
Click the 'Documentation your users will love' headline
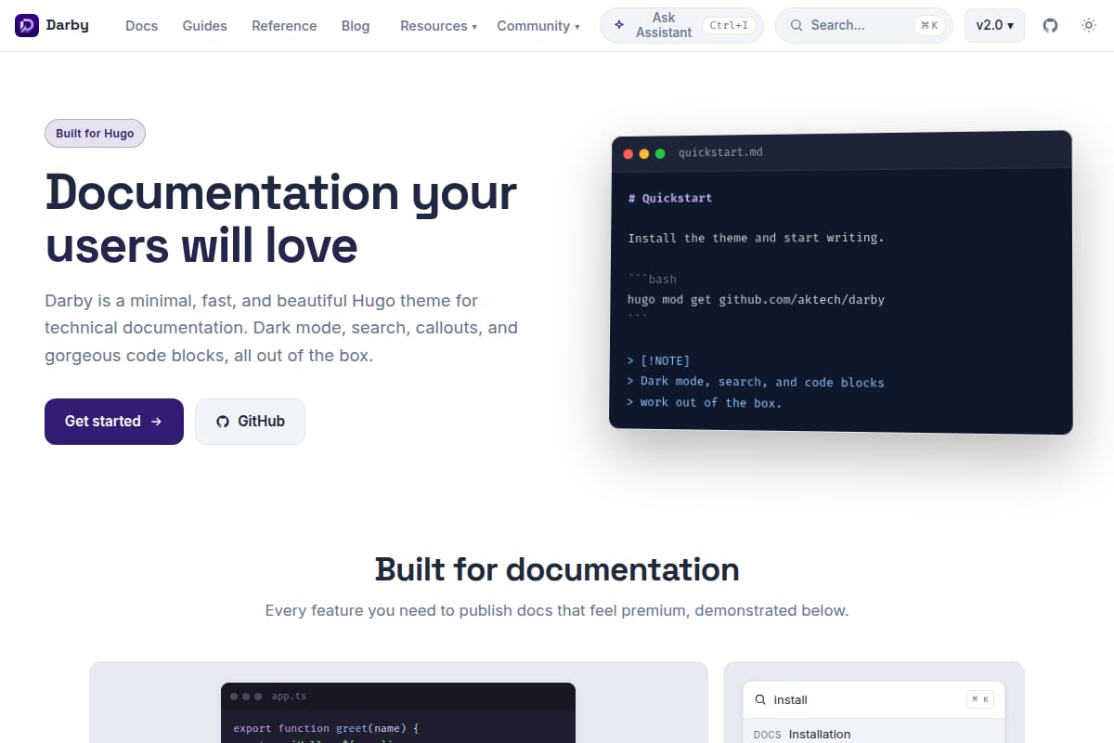[281, 219]
